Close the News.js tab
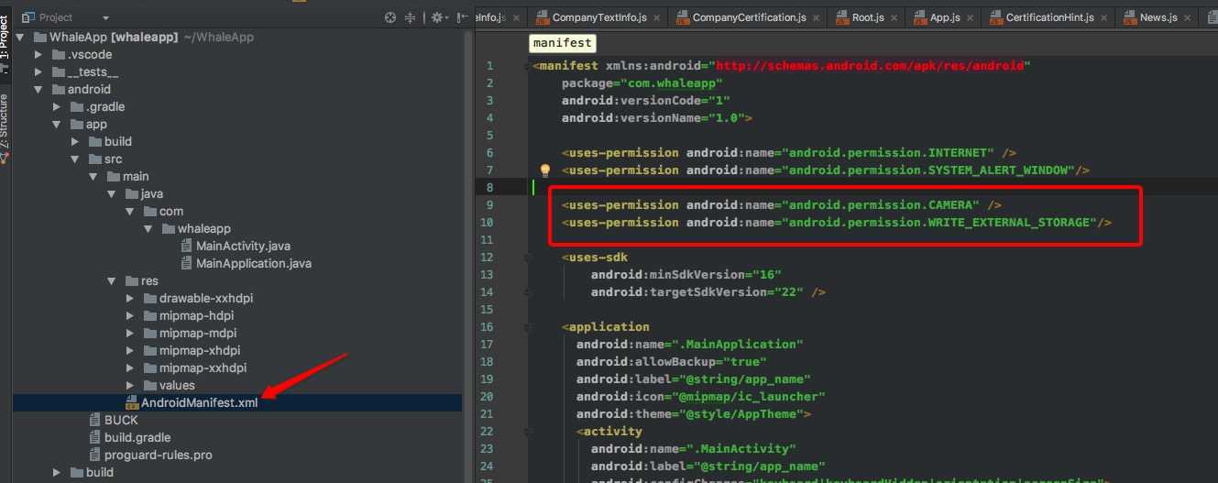Image resolution: width=1218 pixels, height=483 pixels. [x=1187, y=18]
